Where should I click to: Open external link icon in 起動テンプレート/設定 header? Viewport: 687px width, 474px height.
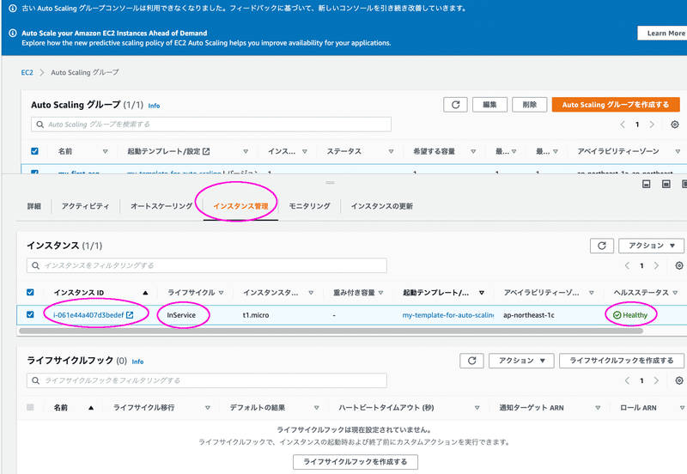[206, 151]
